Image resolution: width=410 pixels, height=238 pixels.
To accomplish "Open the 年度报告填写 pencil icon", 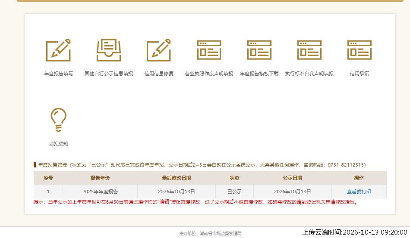I will 58,50.
